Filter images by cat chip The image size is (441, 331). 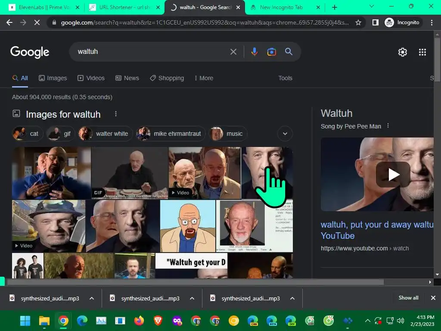coord(27,134)
